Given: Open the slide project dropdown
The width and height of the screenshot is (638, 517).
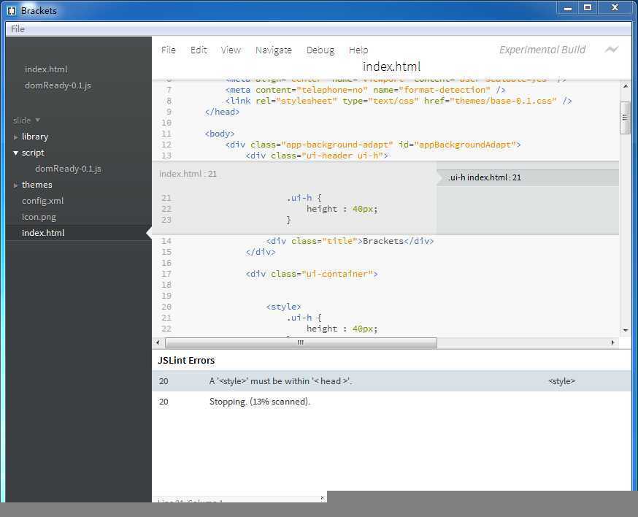Looking at the screenshot, I should pos(26,120).
